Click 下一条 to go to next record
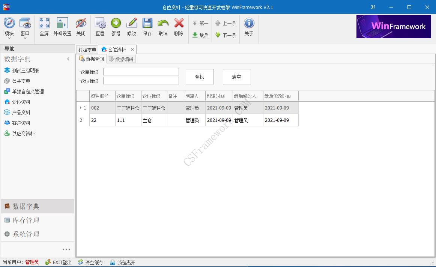The image size is (436, 267). 226,35
